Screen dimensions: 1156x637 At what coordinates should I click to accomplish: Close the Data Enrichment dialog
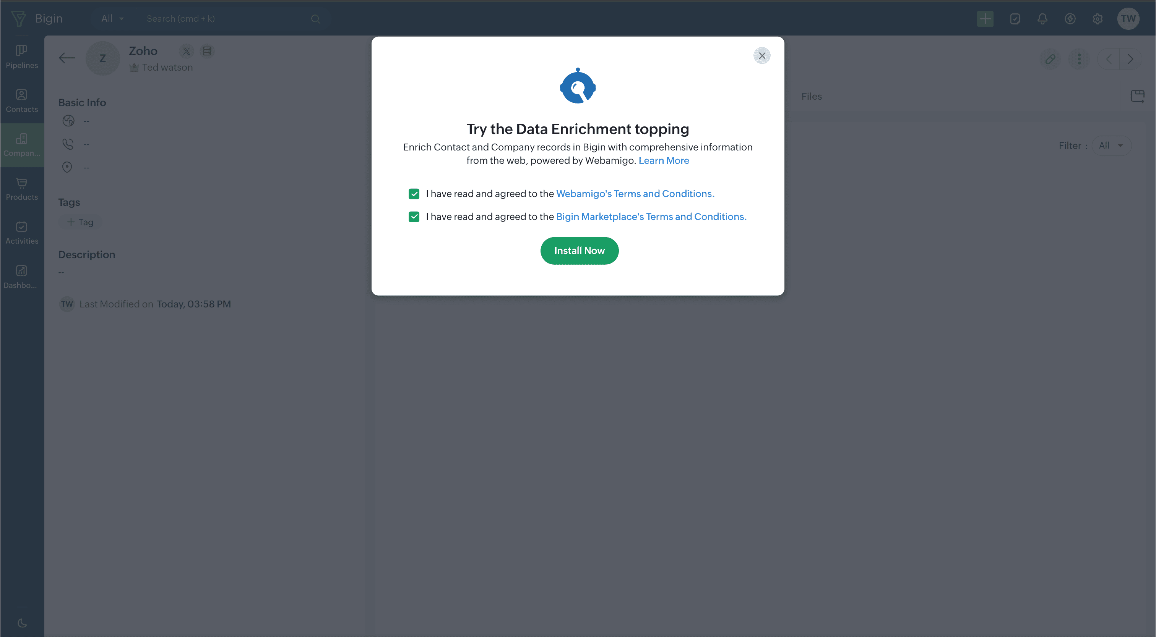click(x=761, y=56)
